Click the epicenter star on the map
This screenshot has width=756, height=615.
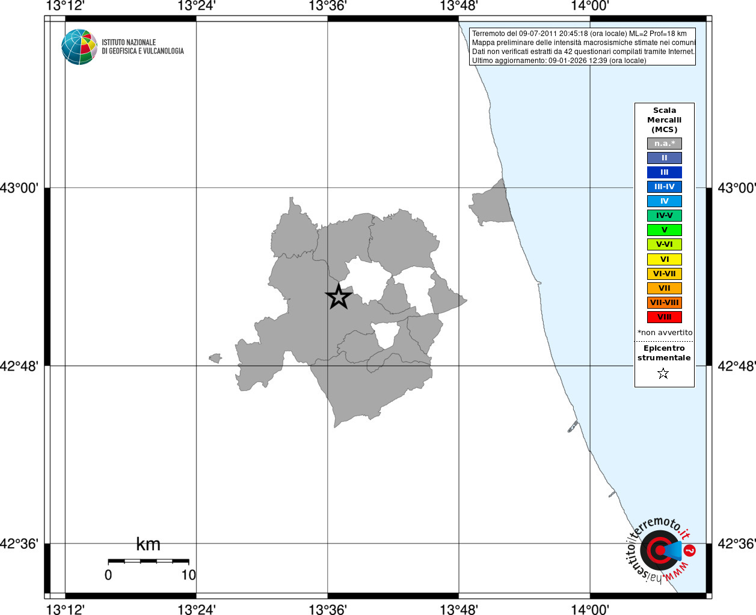(x=339, y=297)
